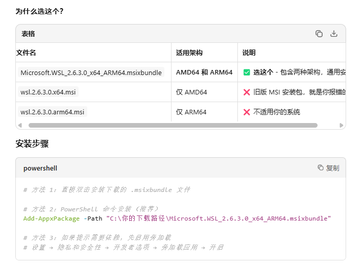Download the table with the download icon

pyautogui.click(x=334, y=34)
